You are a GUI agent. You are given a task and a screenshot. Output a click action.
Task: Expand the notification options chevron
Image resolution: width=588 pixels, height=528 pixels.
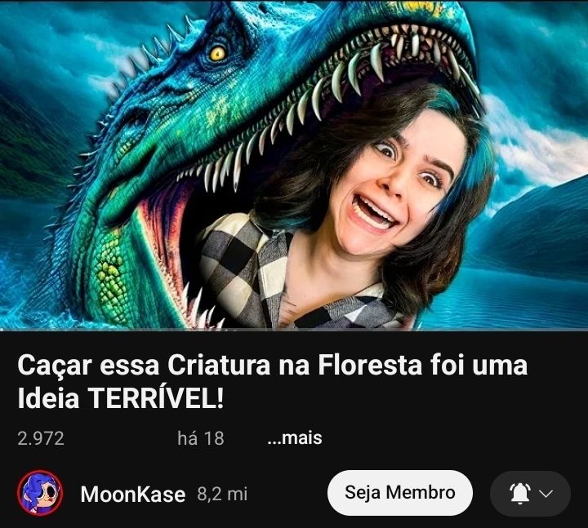pos(546,494)
